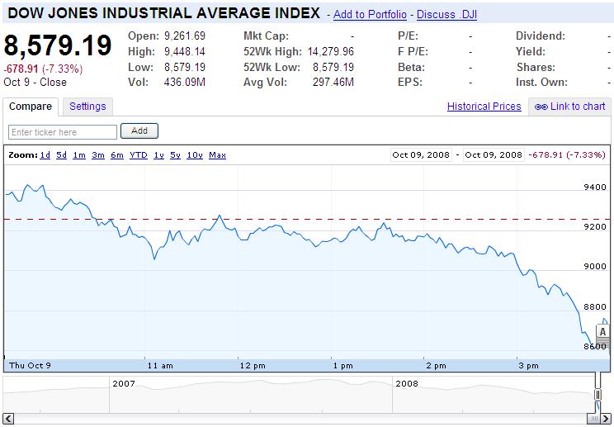Click the Mkt Cap label
Viewport: 614px width, 427px height.
pyautogui.click(x=267, y=36)
